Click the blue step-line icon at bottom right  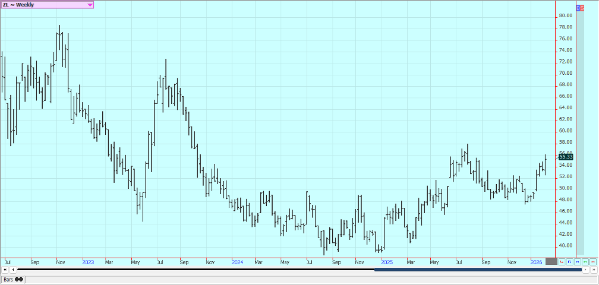click(570, 261)
